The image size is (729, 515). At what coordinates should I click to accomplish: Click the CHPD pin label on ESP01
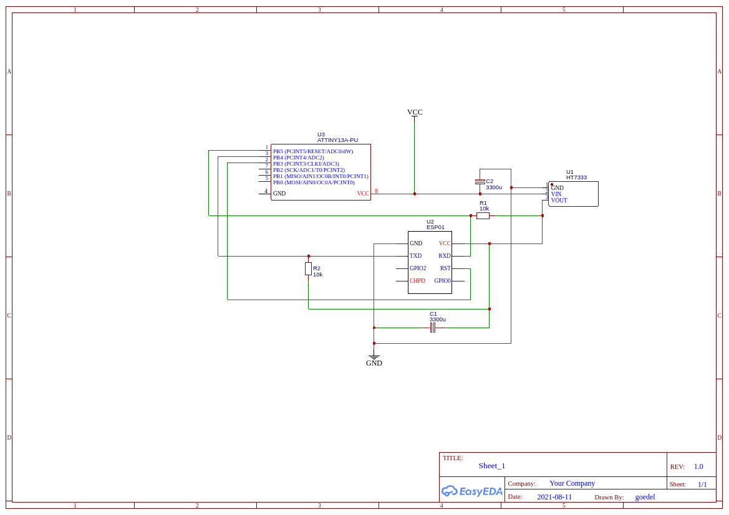click(x=417, y=281)
